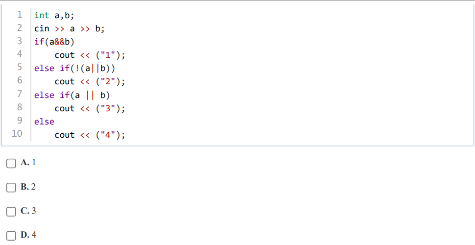Click line number 1 in gutter
475x245 pixels.
(x=20, y=14)
